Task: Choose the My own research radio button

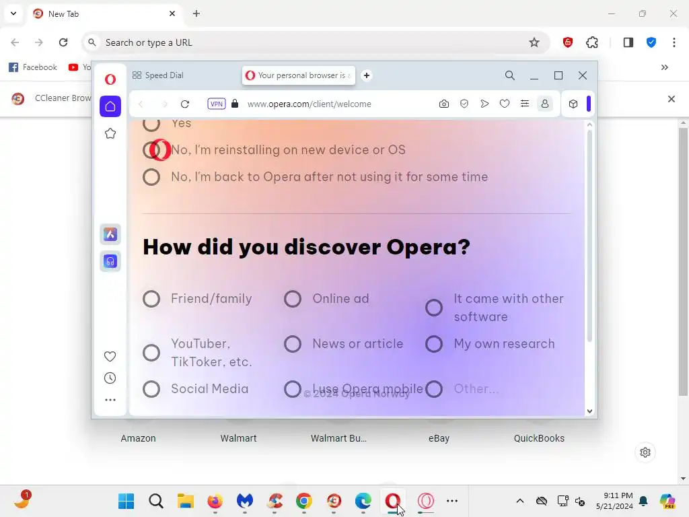Action: 434,344
